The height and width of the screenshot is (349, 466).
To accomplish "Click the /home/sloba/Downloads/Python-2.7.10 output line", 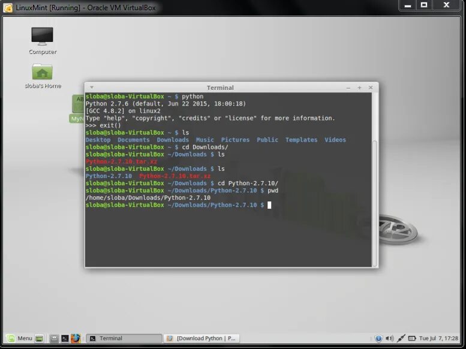I will (x=148, y=198).
